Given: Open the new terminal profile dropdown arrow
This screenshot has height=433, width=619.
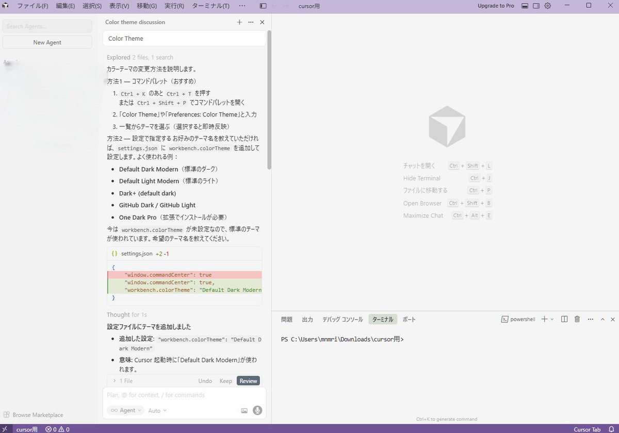Looking at the screenshot, I should pyautogui.click(x=552, y=320).
